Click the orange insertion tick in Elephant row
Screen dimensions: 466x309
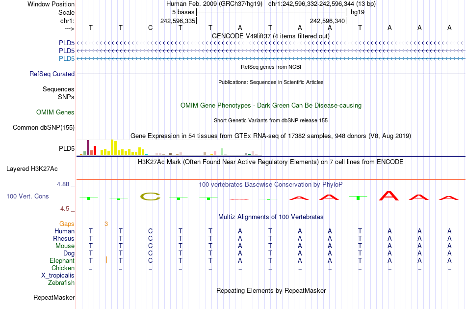pyautogui.click(x=107, y=260)
